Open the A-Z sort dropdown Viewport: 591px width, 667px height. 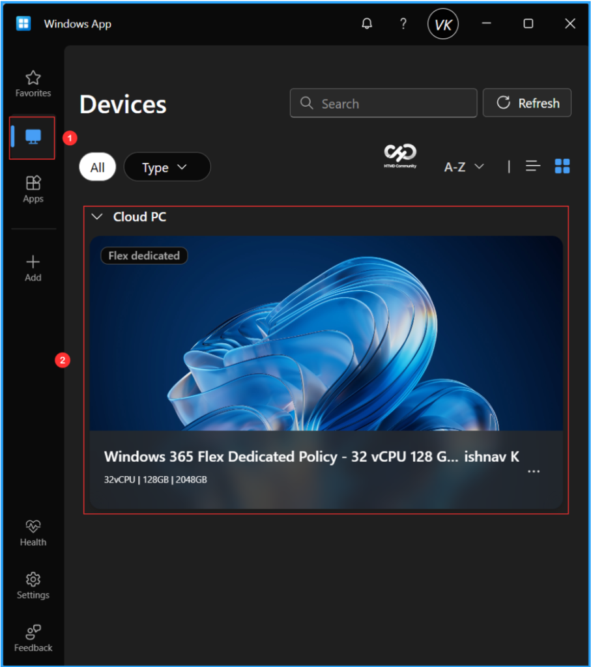click(x=464, y=167)
